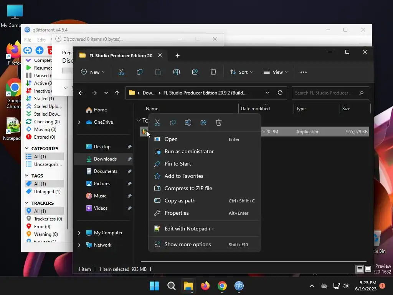This screenshot has width=393, height=295.
Task: Open the Sort dropdown
Action: [x=241, y=72]
